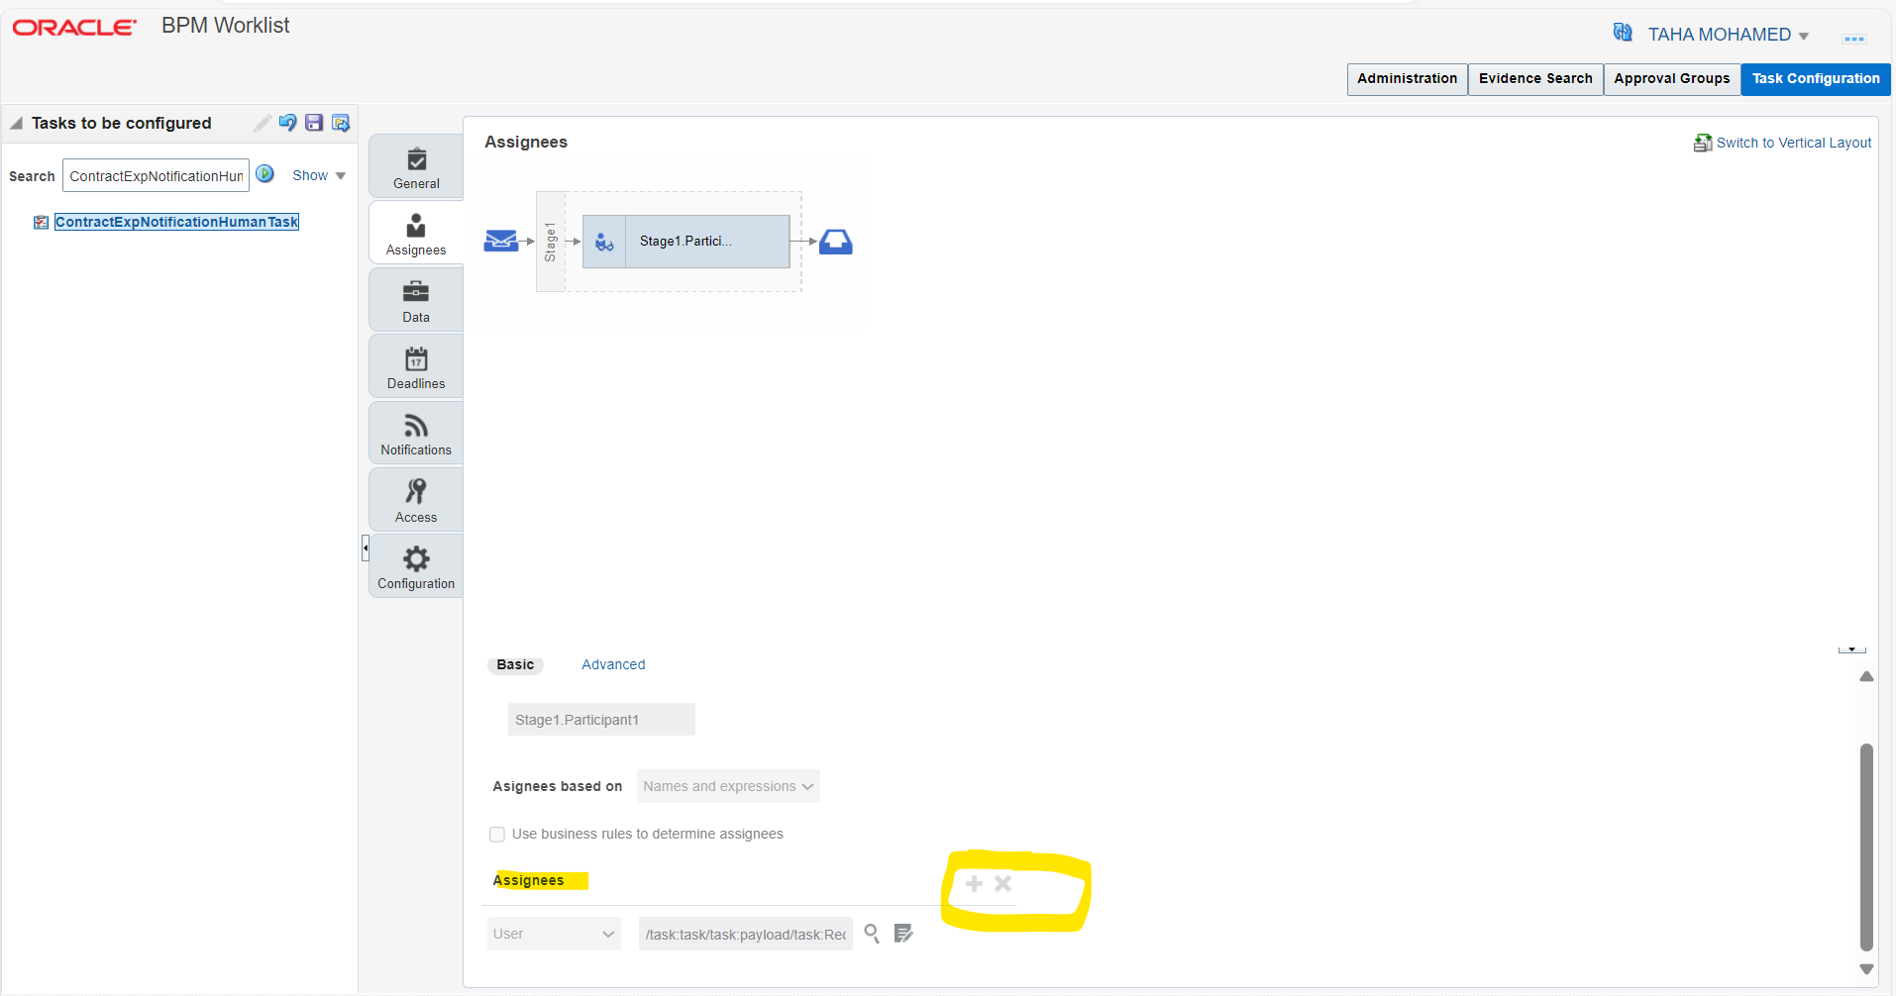Delete the assignee row using the X icon
The height and width of the screenshot is (996, 1896).
[x=1003, y=883]
